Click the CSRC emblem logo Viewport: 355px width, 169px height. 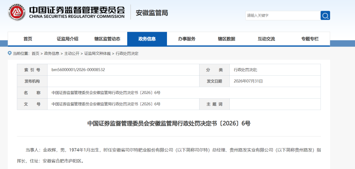tap(17, 12)
